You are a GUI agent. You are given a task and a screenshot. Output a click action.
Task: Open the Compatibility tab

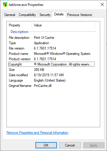tap(27, 15)
